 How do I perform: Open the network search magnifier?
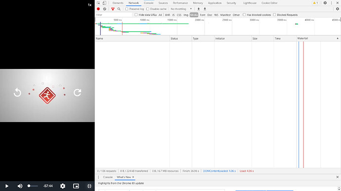pos(119,9)
